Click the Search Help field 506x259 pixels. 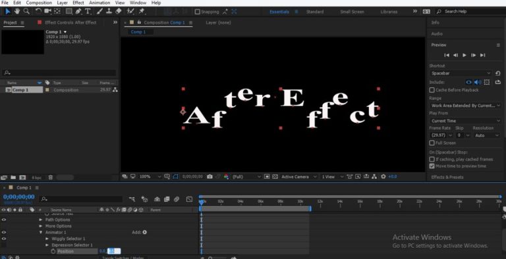(470, 11)
